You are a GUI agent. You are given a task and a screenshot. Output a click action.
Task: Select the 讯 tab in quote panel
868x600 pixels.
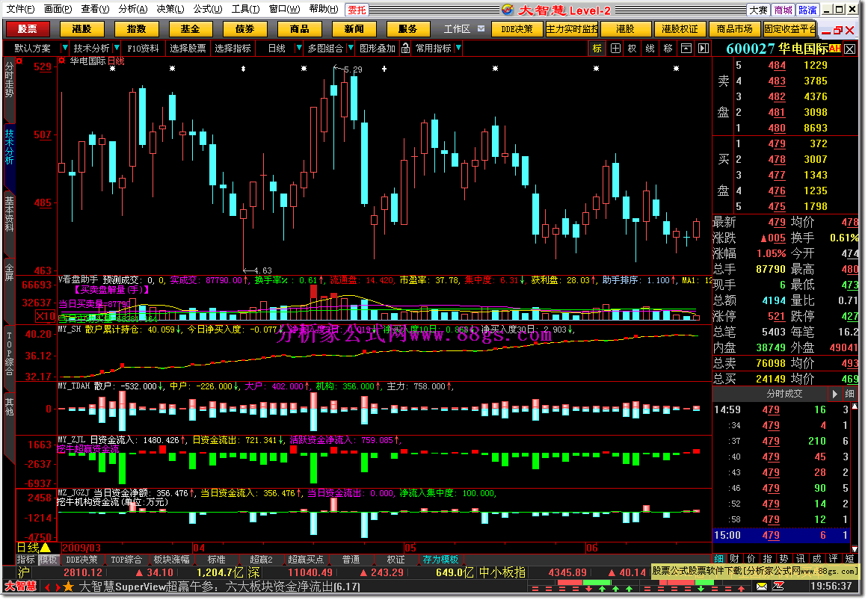click(801, 558)
